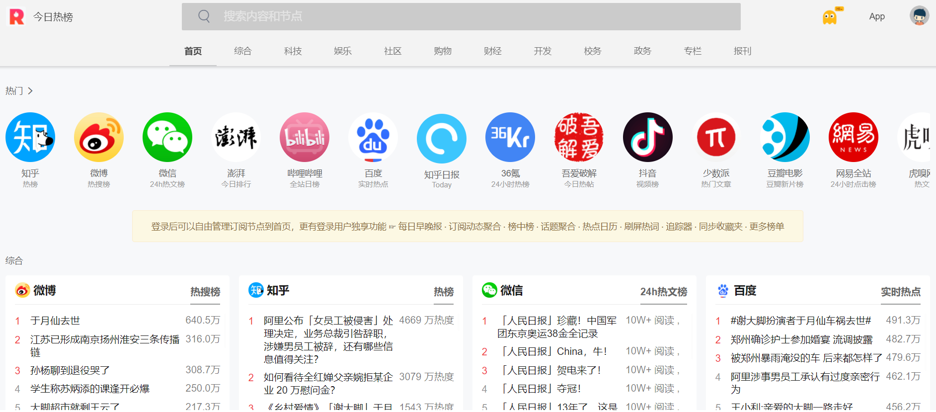Switch to the 专栏 tab
The height and width of the screenshot is (412, 936).
click(x=693, y=51)
